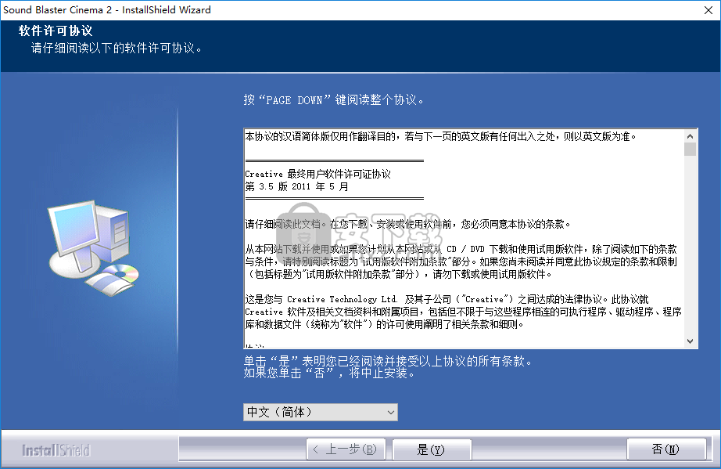Click the 否(N) button to decline
The height and width of the screenshot is (469, 721).
[665, 449]
